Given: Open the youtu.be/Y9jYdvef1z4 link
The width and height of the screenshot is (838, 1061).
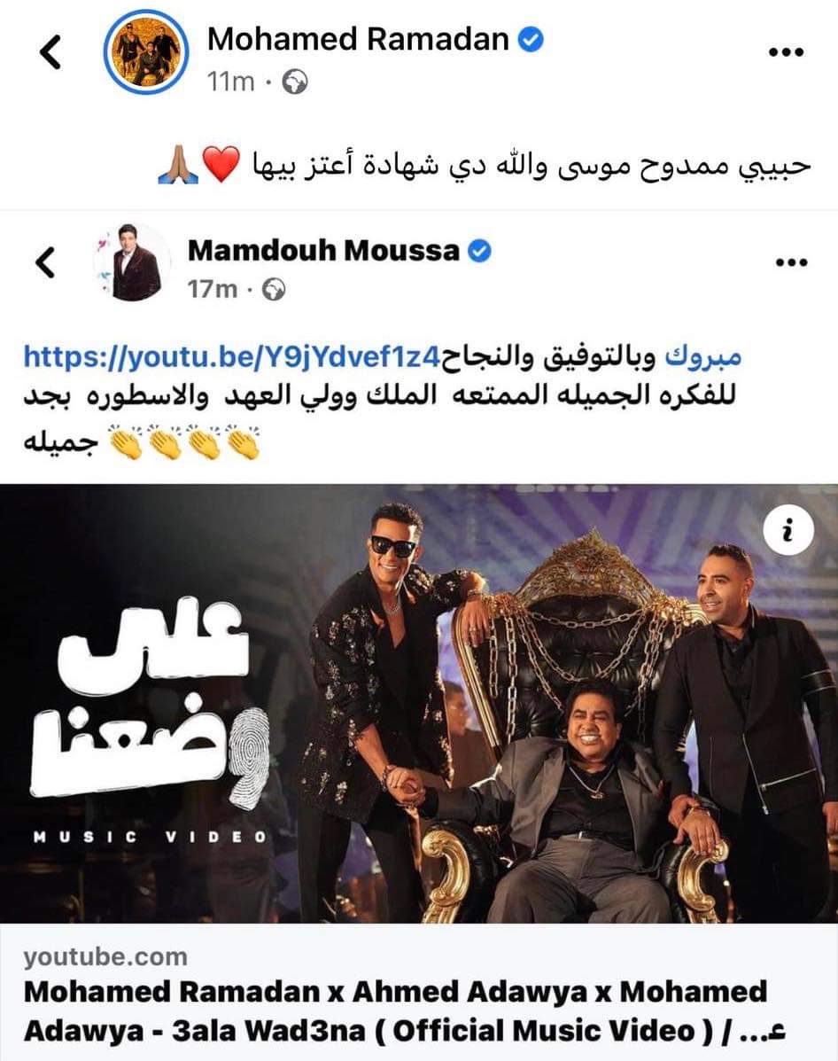Looking at the screenshot, I should coord(232,356).
